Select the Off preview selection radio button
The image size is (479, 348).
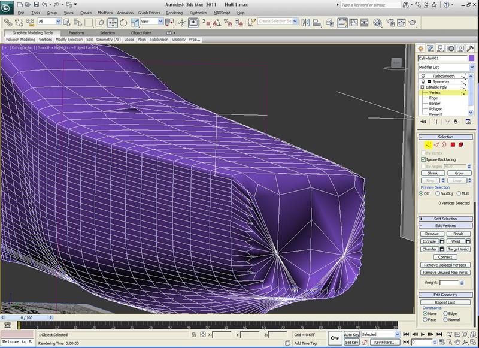coord(422,193)
